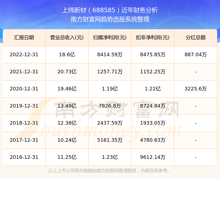Click the date cell 2016-12-31

click(x=24, y=157)
